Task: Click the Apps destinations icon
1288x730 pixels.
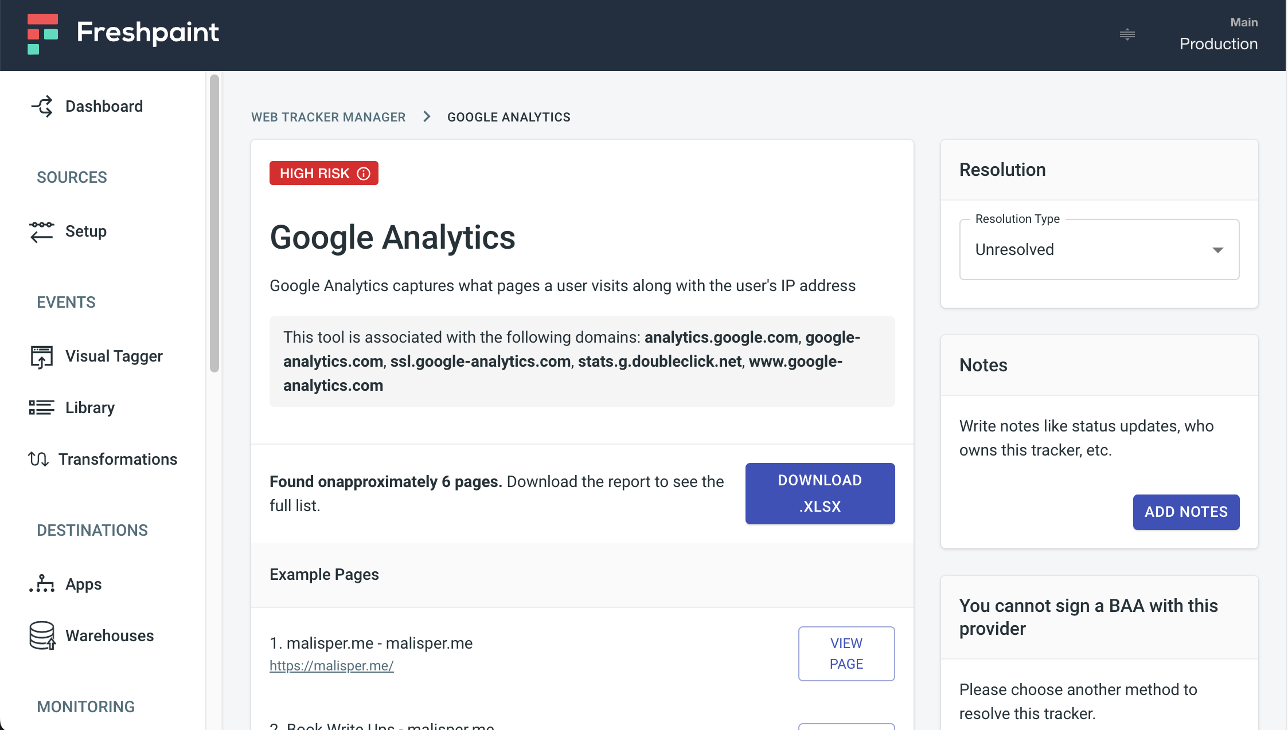Action: click(x=42, y=584)
